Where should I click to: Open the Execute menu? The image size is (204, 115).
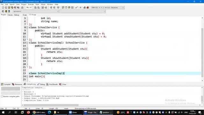click(x=31, y=4)
